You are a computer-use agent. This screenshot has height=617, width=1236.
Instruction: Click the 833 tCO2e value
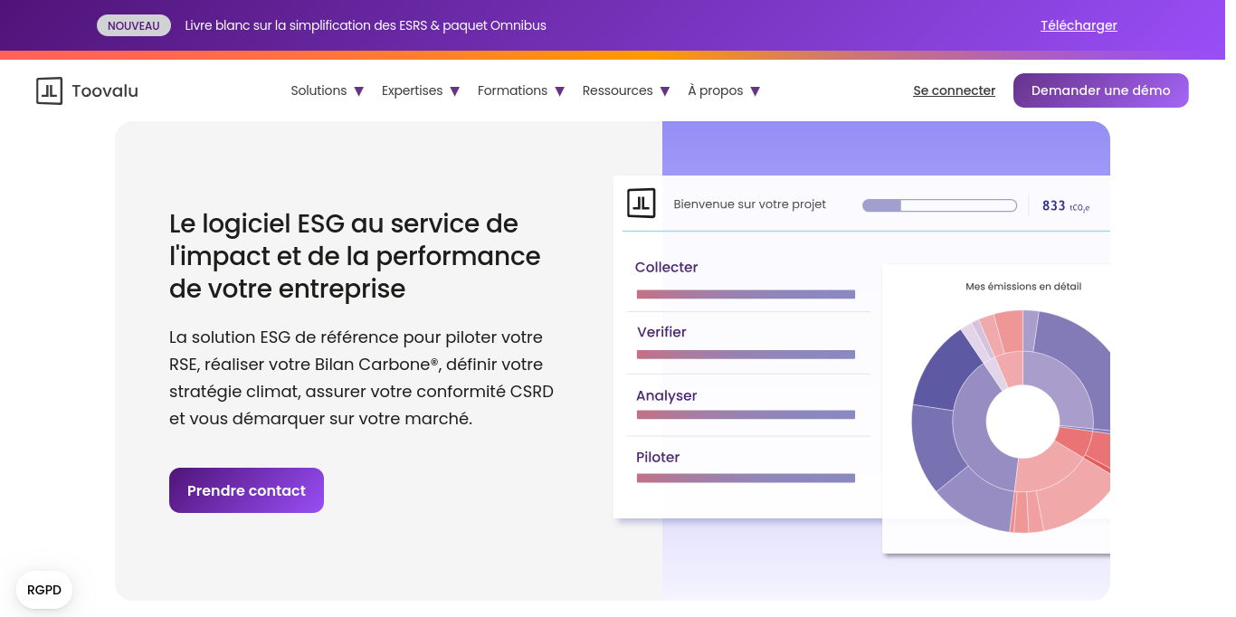(x=1065, y=206)
